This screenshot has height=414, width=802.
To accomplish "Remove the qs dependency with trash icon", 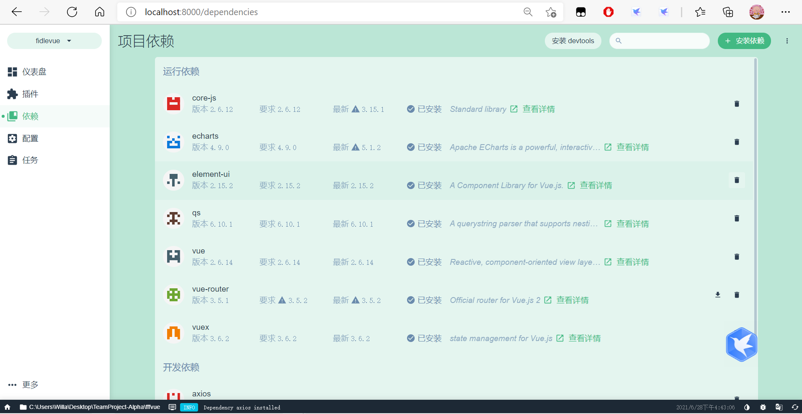I will pos(737,218).
